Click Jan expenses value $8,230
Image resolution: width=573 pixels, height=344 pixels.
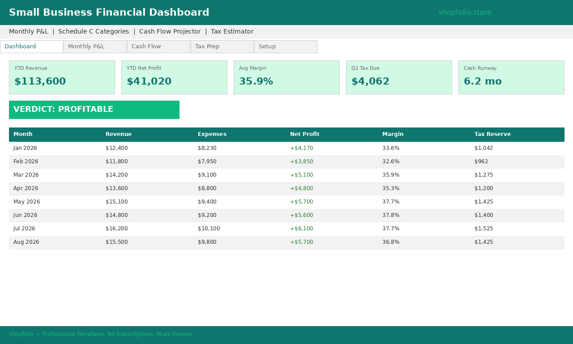pos(207,148)
